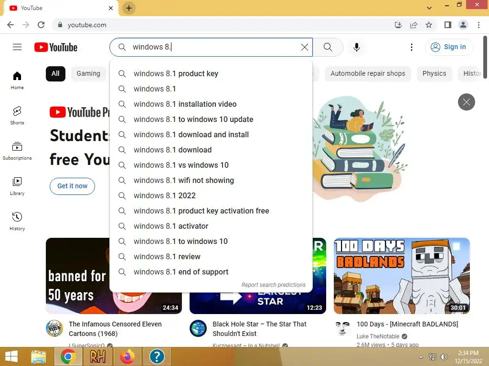489x366 pixels.
Task: Open the tab search chevron
Action: [x=429, y=8]
